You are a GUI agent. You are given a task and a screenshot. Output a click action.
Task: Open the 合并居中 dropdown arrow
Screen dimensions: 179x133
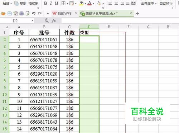156,4
